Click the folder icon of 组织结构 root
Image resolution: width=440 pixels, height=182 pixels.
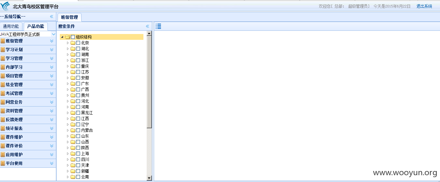(68, 37)
